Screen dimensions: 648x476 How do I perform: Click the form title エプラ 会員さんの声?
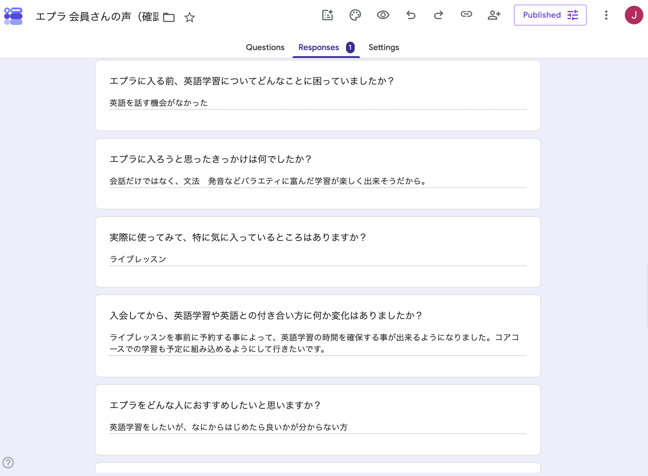(x=97, y=17)
